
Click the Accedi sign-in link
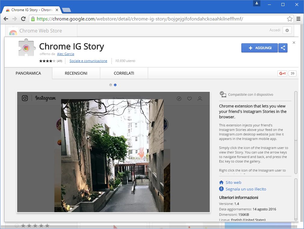click(x=275, y=30)
